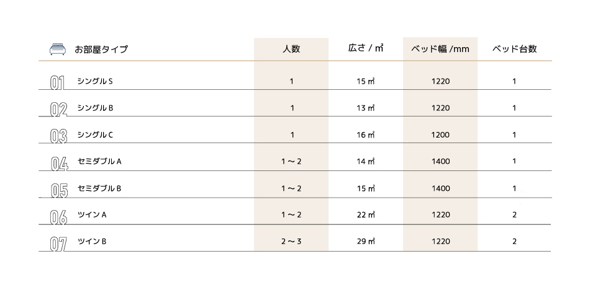Click the 1200 bed width value
590x290 pixels.
pyautogui.click(x=440, y=135)
